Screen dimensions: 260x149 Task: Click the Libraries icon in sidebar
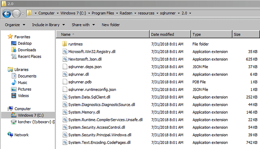[x=10, y=69]
